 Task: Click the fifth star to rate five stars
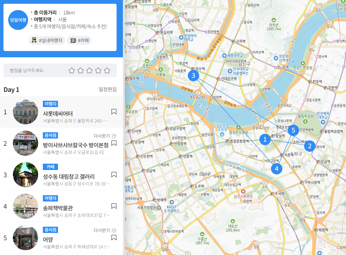click(107, 70)
